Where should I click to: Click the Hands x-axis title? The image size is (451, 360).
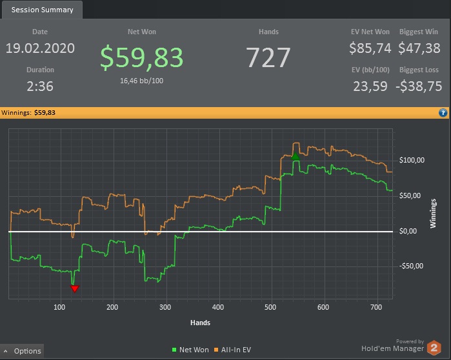[200, 323]
